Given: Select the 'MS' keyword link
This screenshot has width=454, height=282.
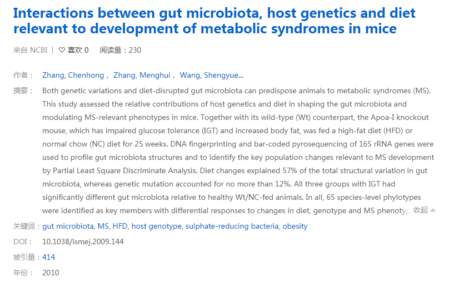Looking at the screenshot, I should [103, 226].
